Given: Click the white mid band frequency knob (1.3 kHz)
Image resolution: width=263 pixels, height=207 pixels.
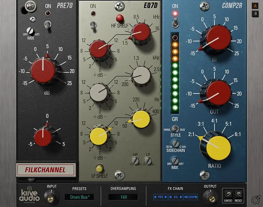Looking at the screenshot, I should [x=141, y=76].
